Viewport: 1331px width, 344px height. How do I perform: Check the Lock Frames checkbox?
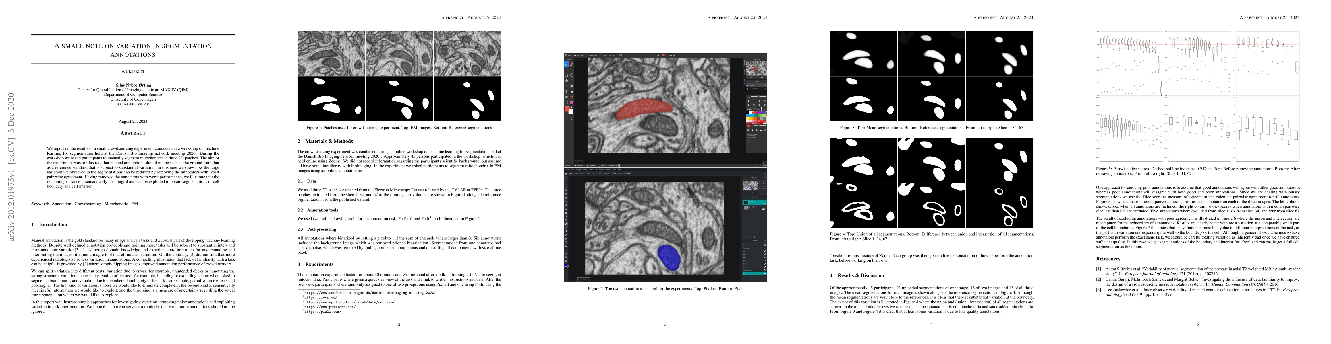pos(755,166)
